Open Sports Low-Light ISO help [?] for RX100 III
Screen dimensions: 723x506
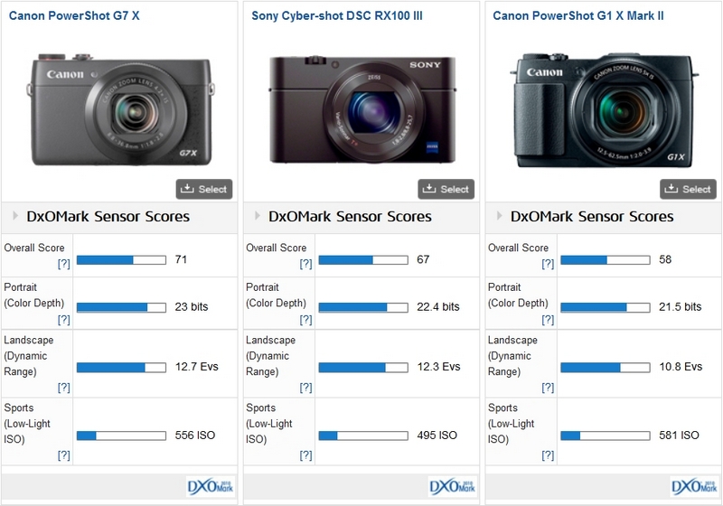[x=305, y=455]
